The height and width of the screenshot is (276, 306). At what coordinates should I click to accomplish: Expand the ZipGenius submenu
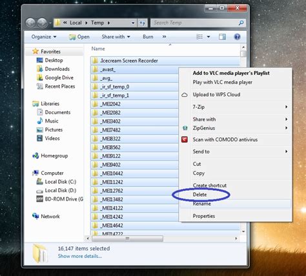point(286,128)
